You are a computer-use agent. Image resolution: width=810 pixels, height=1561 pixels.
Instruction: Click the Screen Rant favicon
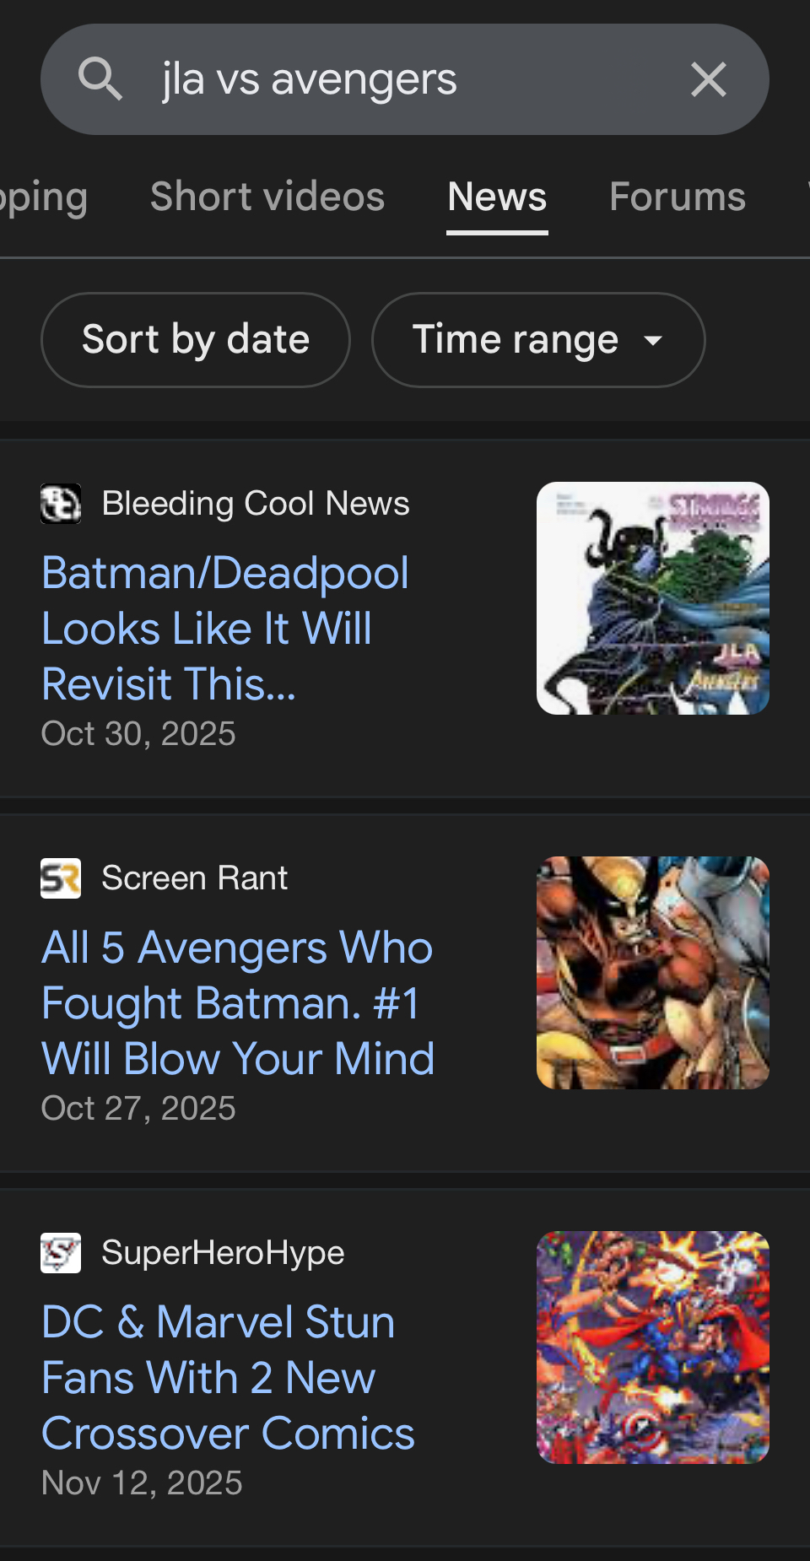[x=61, y=878]
